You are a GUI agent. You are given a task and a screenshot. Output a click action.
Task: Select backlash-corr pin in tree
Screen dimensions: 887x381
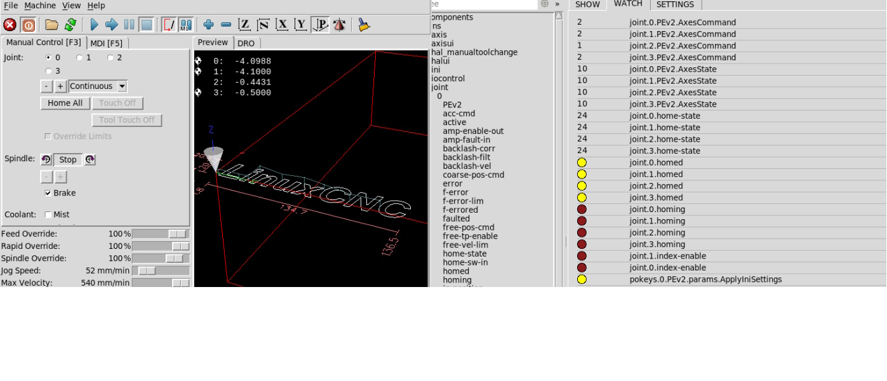469,149
